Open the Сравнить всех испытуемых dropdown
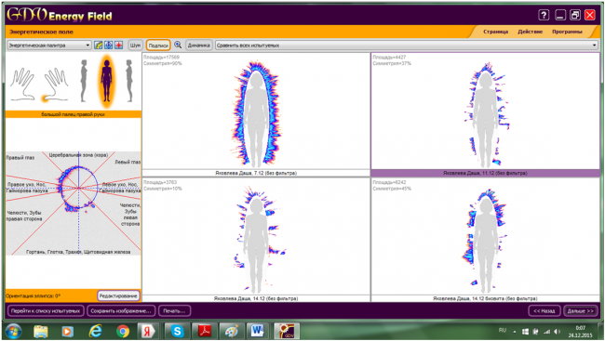Screen dimensions: 605x341 tap(407, 46)
